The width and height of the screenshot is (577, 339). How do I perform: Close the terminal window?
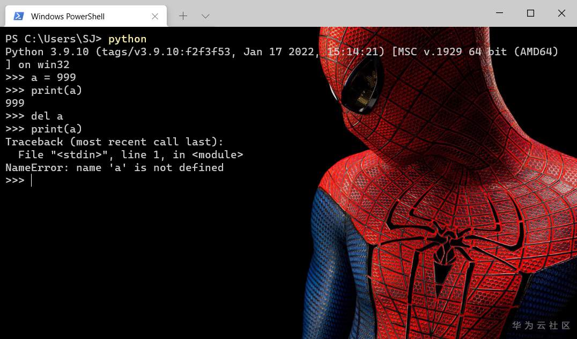(561, 13)
